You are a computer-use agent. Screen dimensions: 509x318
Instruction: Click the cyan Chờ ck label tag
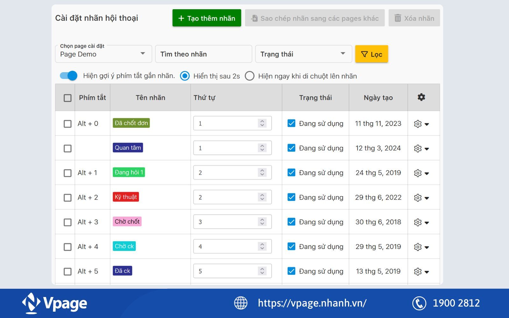click(124, 246)
